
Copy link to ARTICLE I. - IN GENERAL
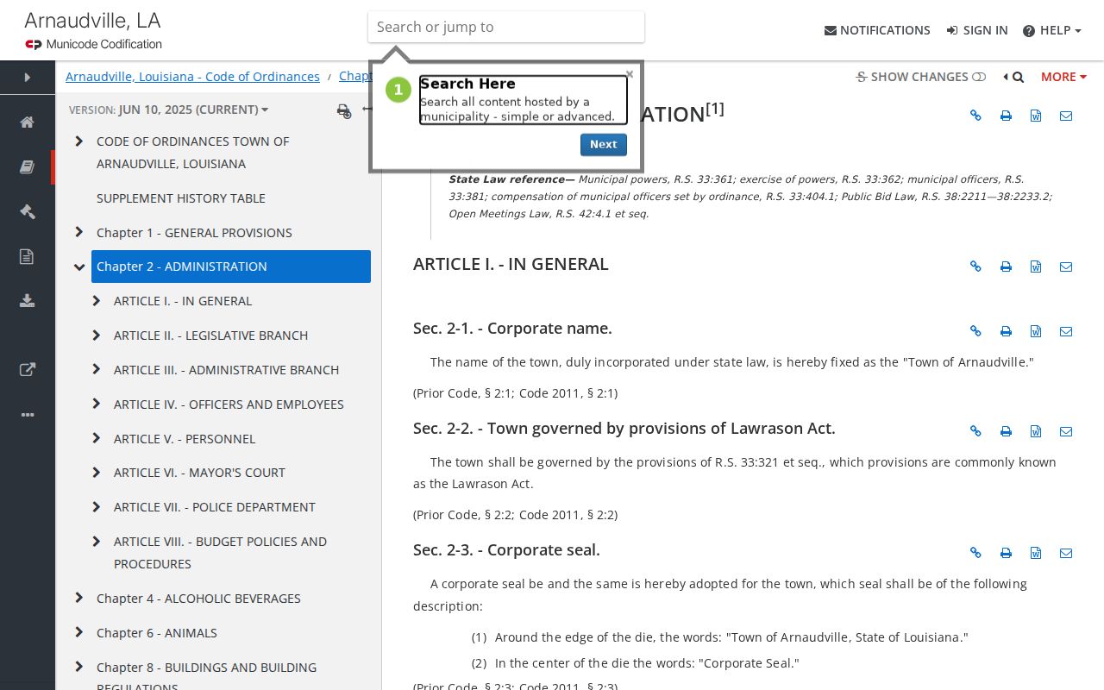click(975, 267)
